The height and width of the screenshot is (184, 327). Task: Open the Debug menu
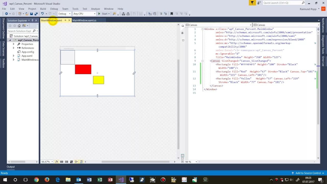click(x=54, y=9)
